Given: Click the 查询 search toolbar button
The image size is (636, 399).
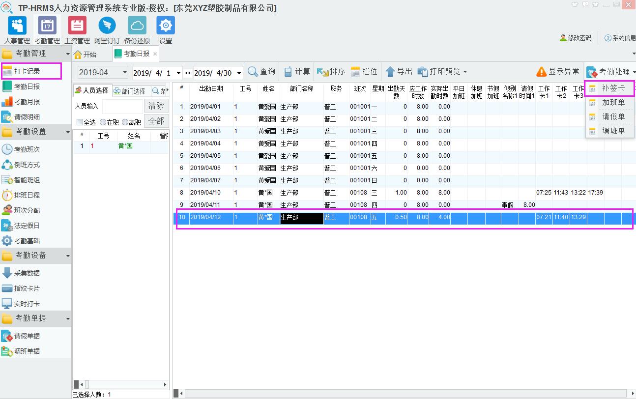Looking at the screenshot, I should coord(261,72).
